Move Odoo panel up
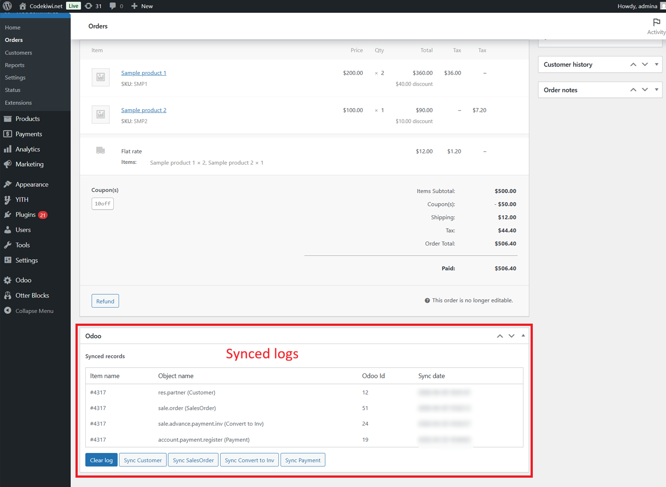Screen dimensions: 666x487 click(x=500, y=336)
